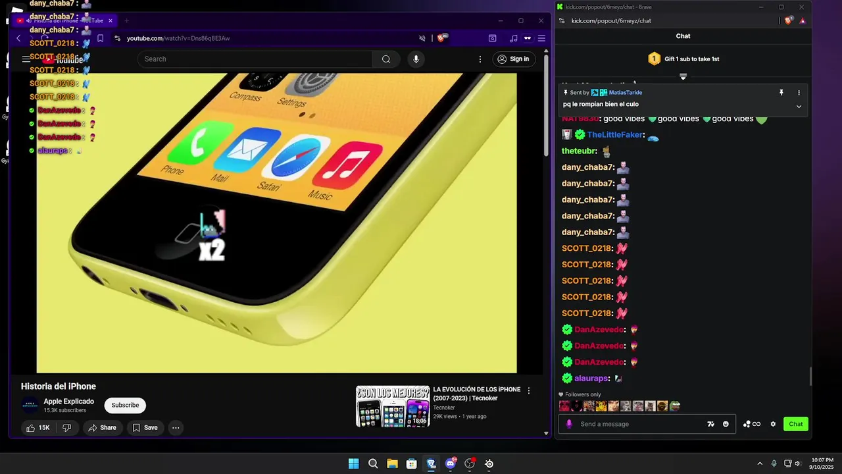The width and height of the screenshot is (842, 474).
Task: Open the browser hamburger menu in YouTube window
Action: (x=541, y=38)
